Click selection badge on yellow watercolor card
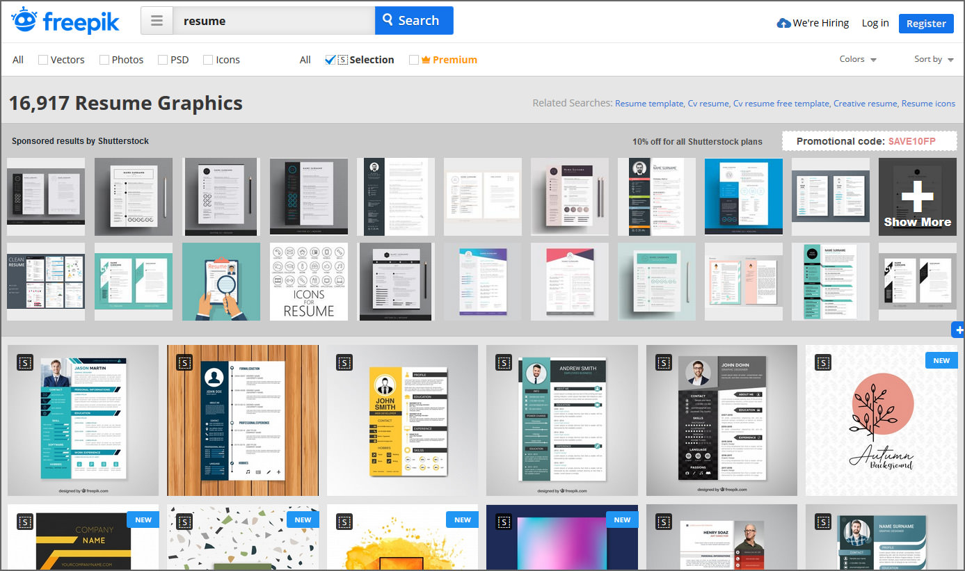The width and height of the screenshot is (965, 571). point(344,522)
